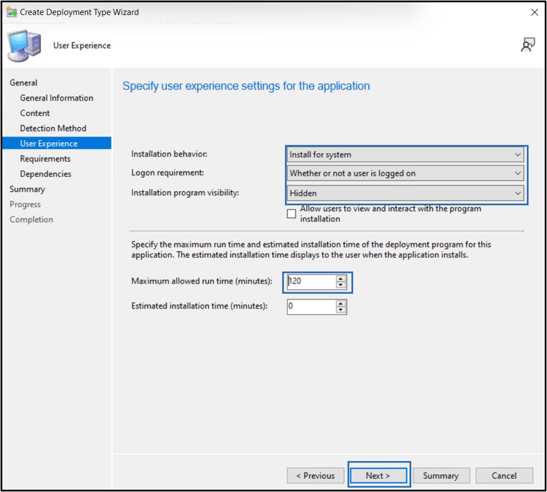Click the Next button
Image resolution: width=547 pixels, height=492 pixels.
pyautogui.click(x=378, y=476)
